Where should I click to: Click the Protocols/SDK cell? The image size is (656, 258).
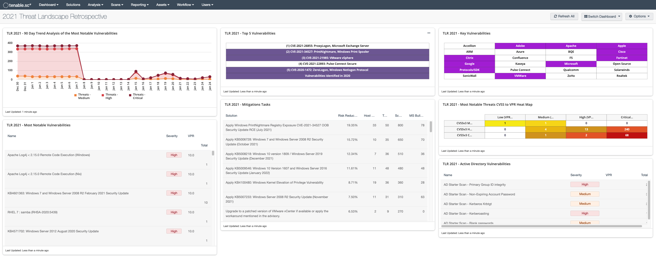[469, 70]
